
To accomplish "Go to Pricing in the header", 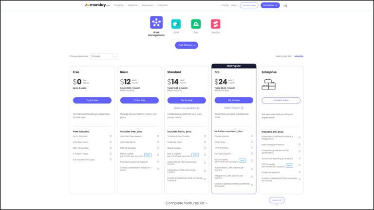I will (225, 5).
